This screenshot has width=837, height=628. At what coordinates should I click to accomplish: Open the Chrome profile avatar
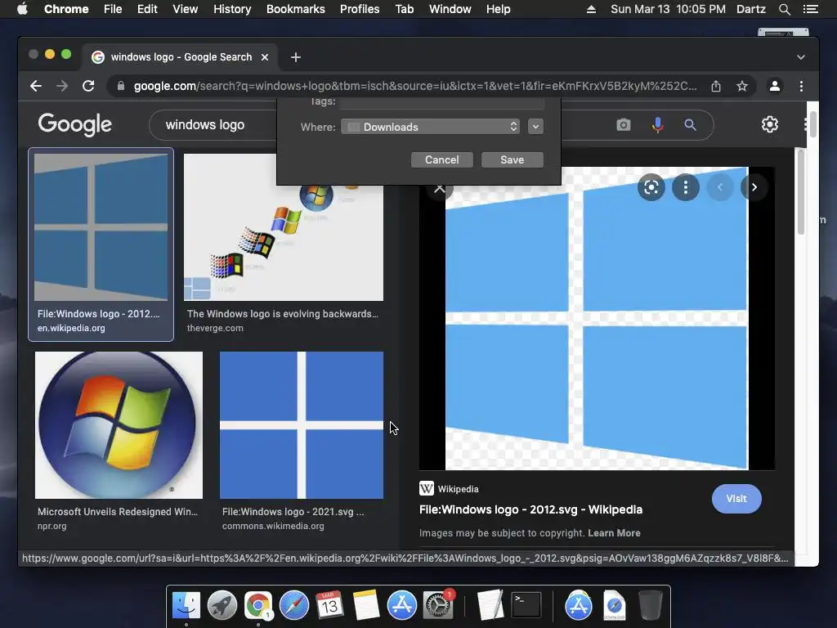[x=775, y=86]
